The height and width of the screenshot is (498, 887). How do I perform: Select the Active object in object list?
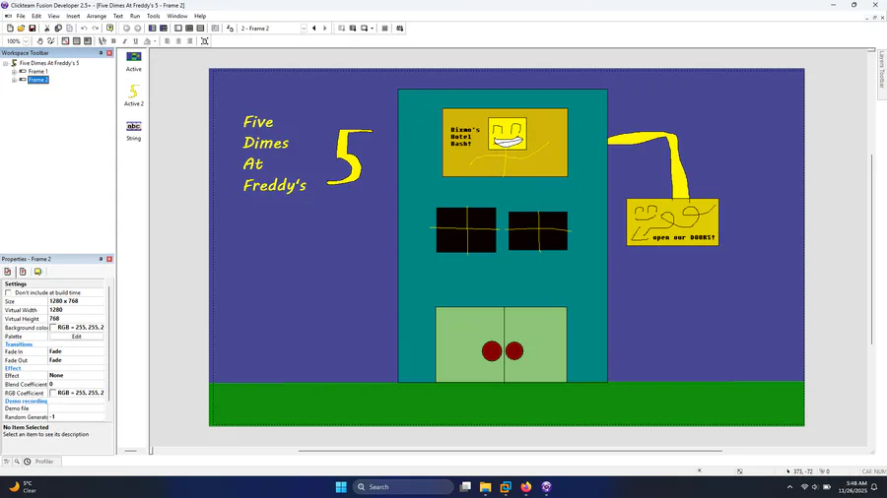133,61
